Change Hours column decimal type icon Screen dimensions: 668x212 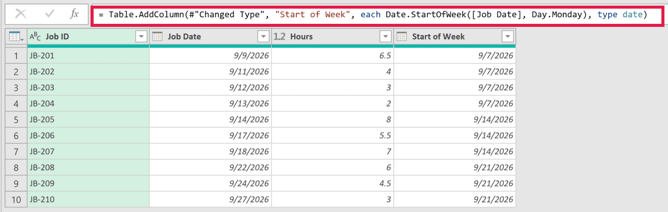click(279, 37)
